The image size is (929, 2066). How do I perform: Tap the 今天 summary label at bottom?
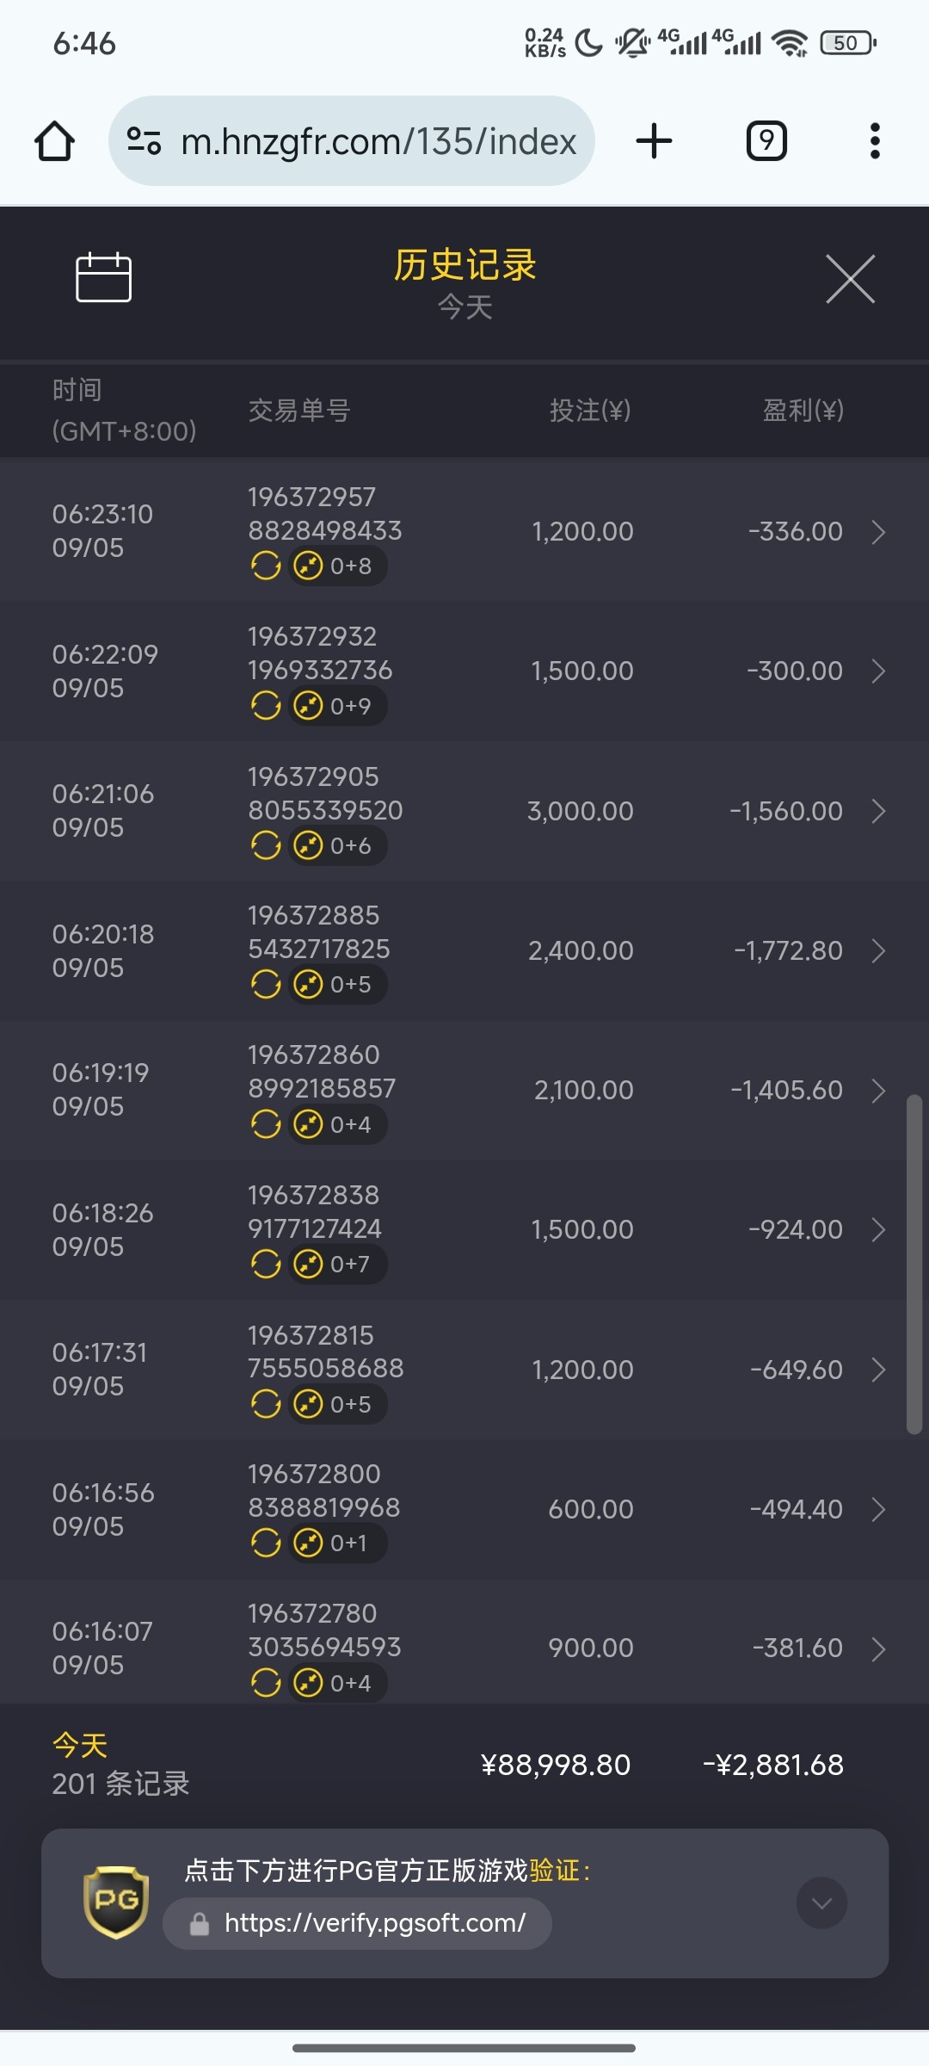(x=80, y=1746)
